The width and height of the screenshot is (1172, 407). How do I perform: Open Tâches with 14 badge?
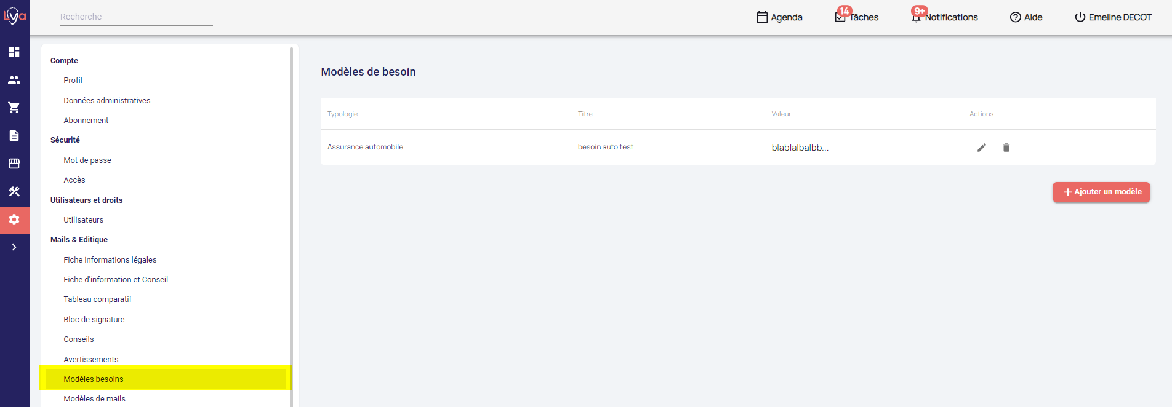pyautogui.click(x=857, y=17)
